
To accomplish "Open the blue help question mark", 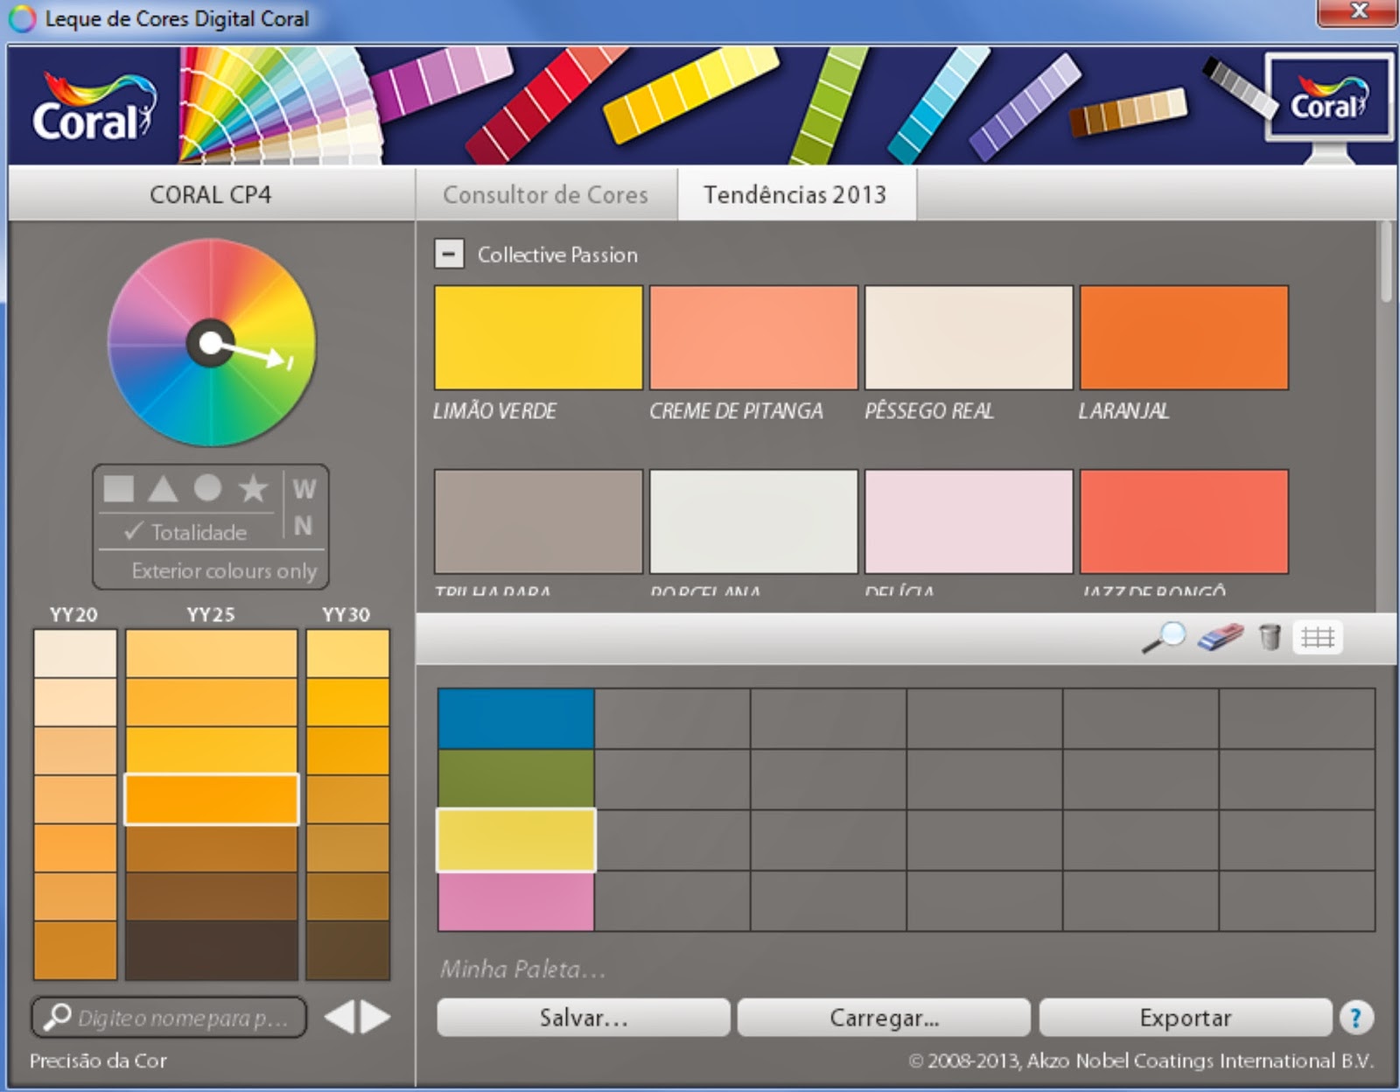I will click(1355, 1018).
